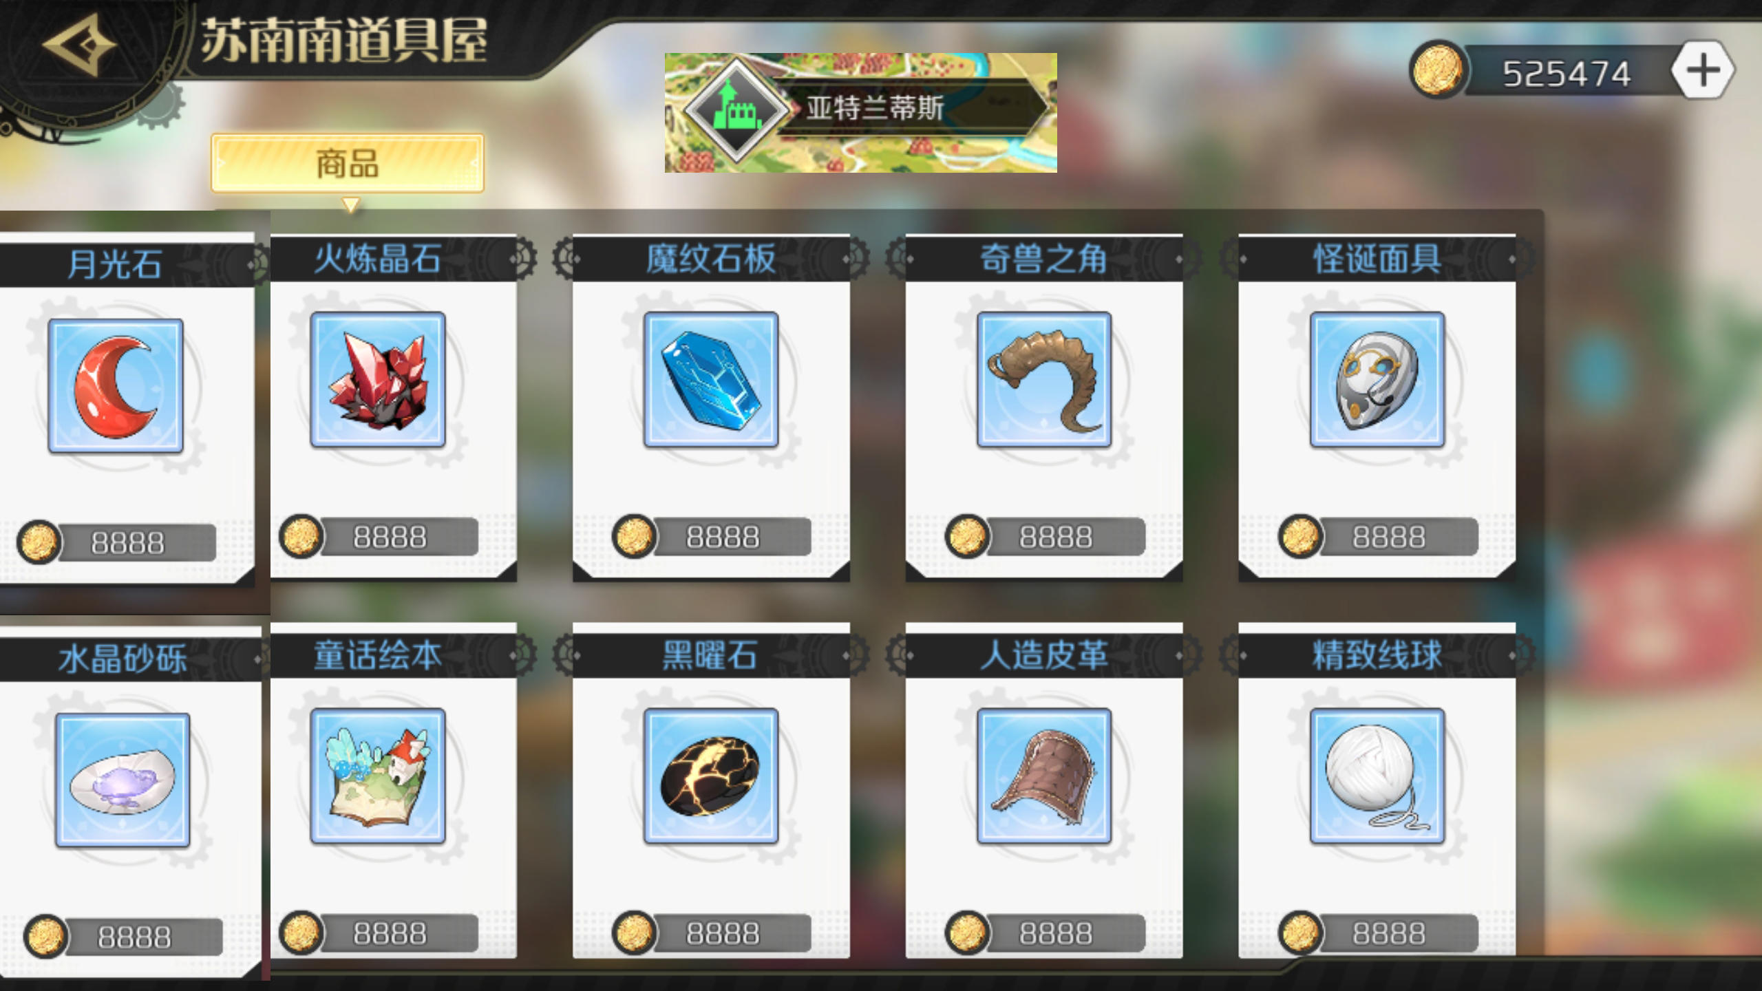Viewport: 1762px width, 991px height.
Task: Choose the 黑曜石 obsidian icon
Action: pos(711,776)
